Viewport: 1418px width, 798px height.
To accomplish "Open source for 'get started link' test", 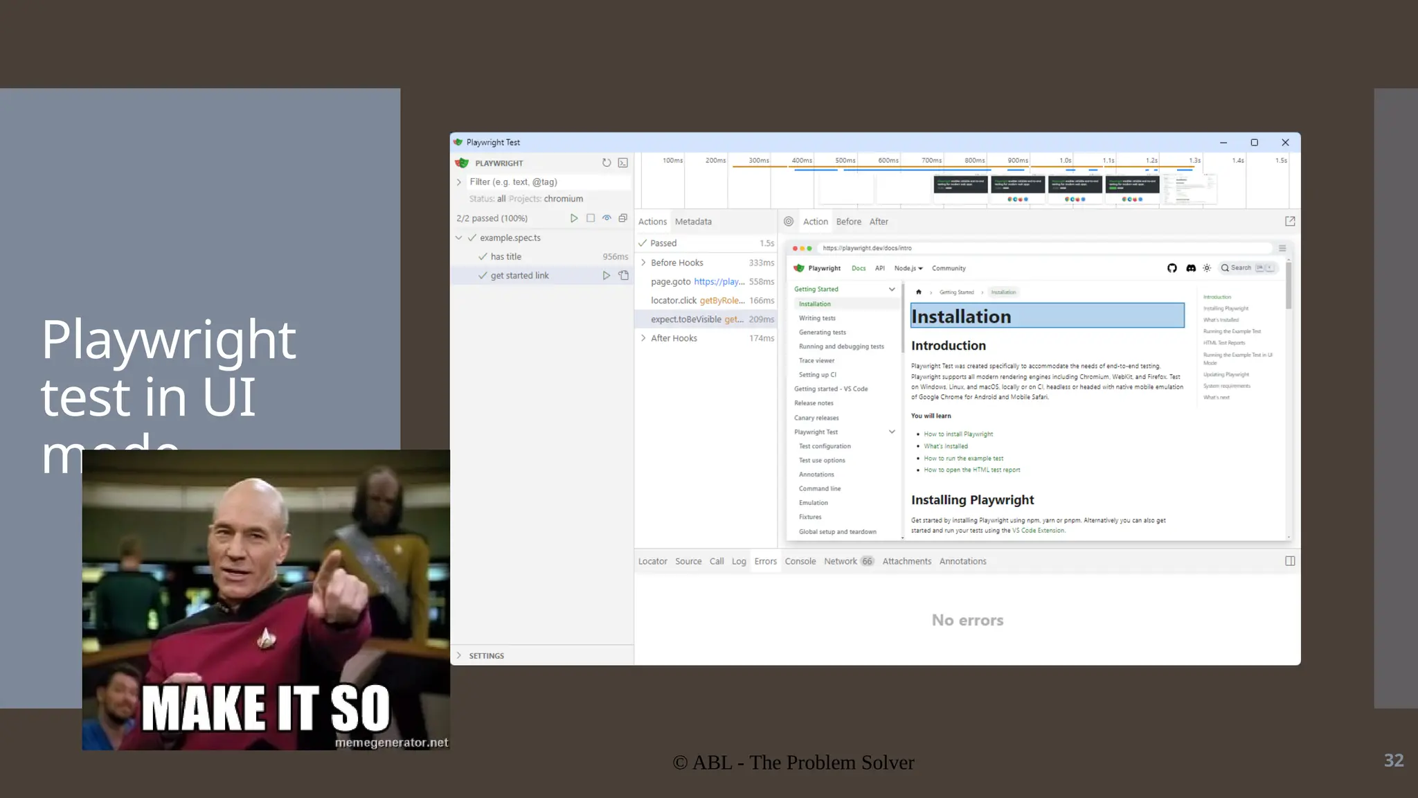I will click(624, 276).
